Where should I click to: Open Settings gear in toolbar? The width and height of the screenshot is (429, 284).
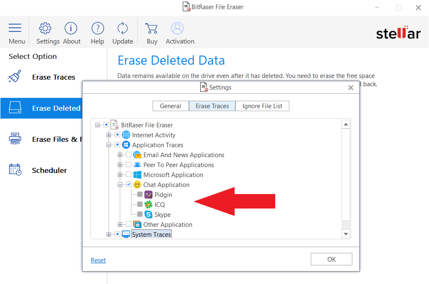coord(45,28)
